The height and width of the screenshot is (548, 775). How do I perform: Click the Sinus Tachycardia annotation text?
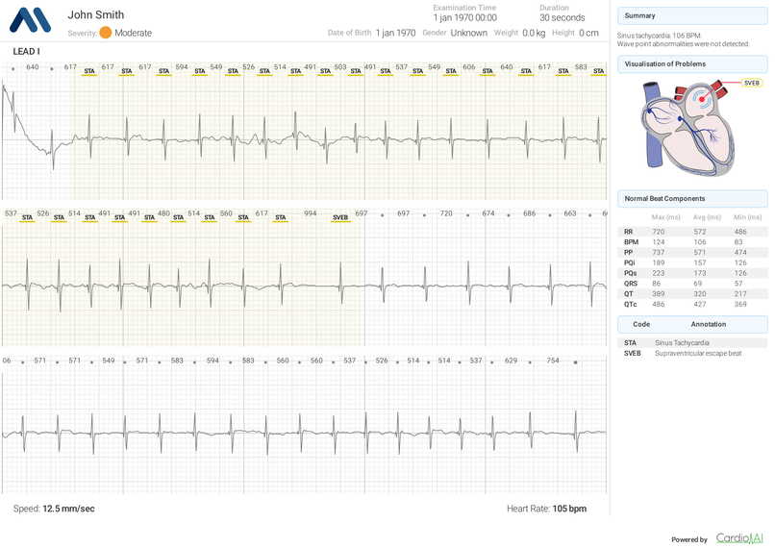pyautogui.click(x=682, y=343)
